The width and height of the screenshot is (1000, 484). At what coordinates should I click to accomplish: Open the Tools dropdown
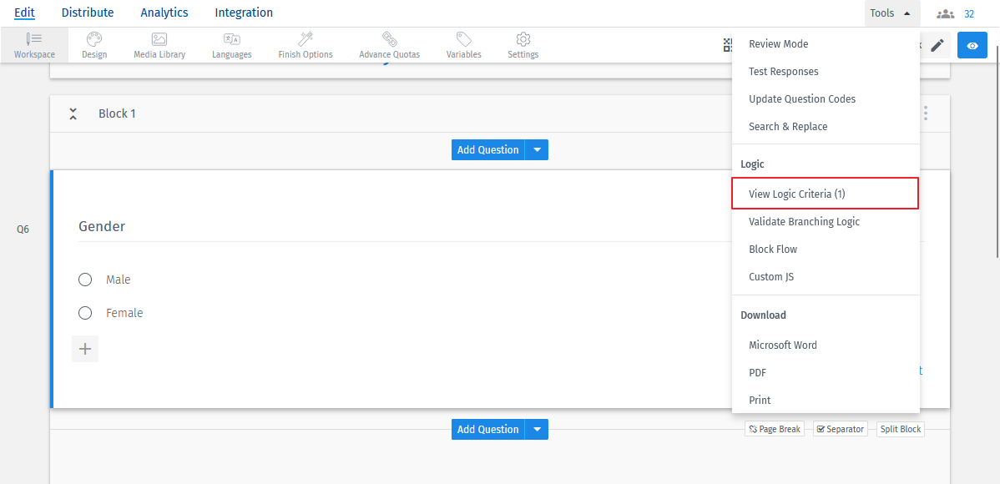click(x=891, y=13)
